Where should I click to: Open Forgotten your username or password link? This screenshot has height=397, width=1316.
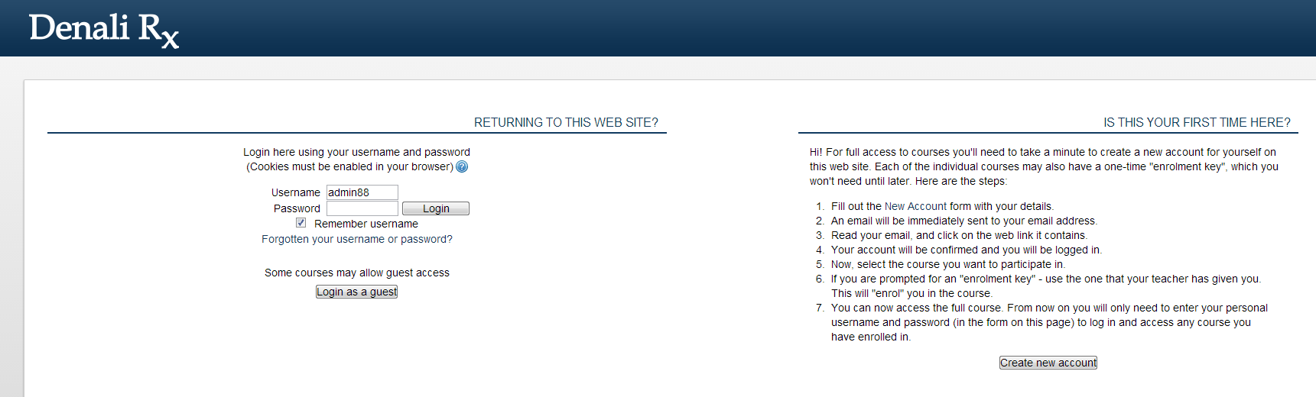pyautogui.click(x=356, y=239)
